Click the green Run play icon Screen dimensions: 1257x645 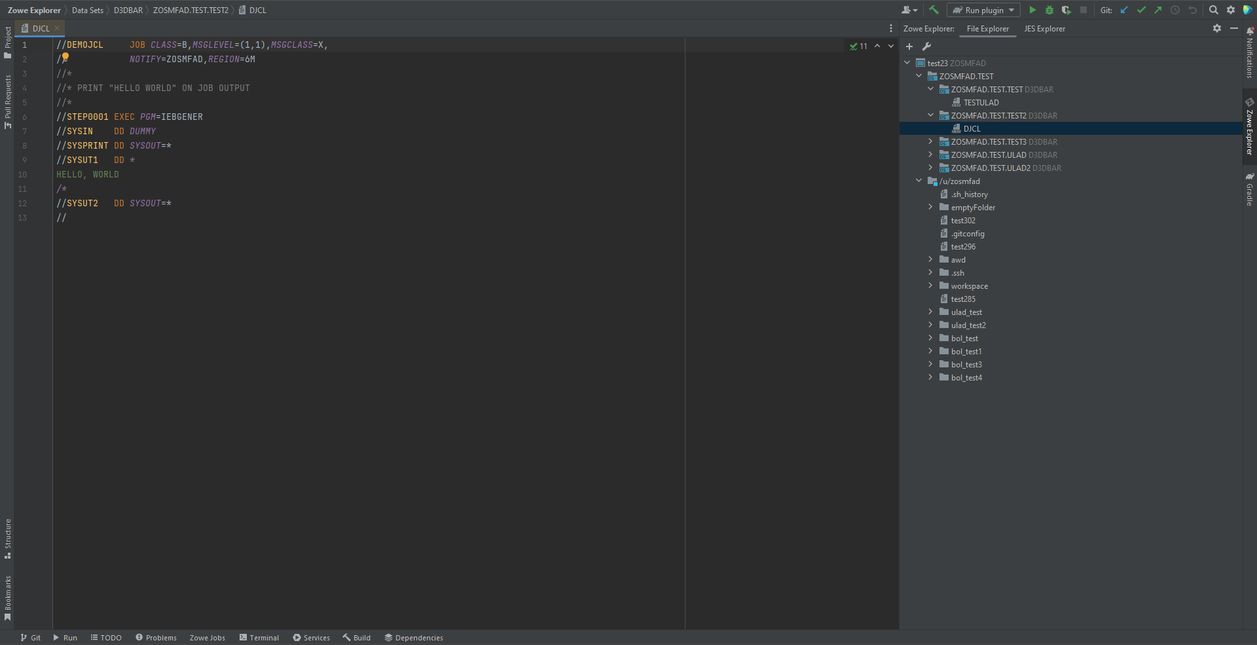tap(1032, 10)
